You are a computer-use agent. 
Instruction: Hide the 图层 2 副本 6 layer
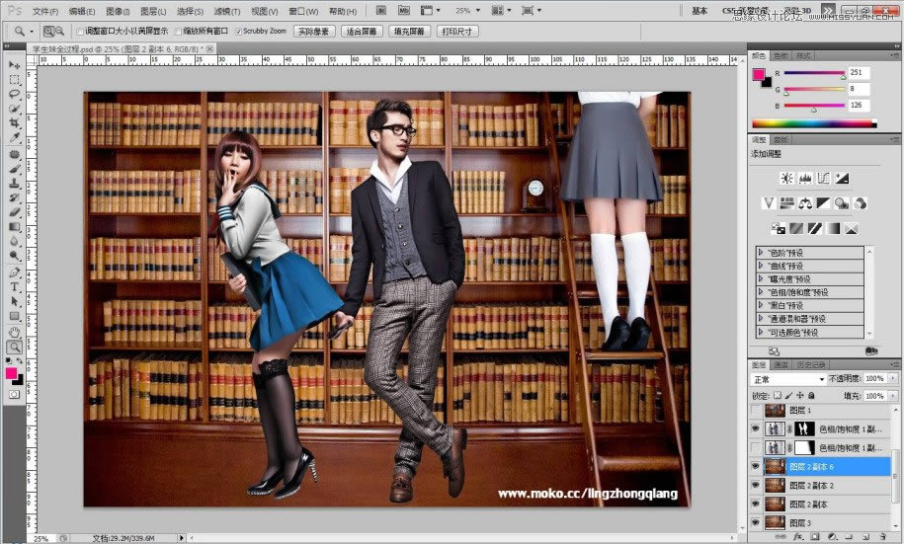[756, 467]
